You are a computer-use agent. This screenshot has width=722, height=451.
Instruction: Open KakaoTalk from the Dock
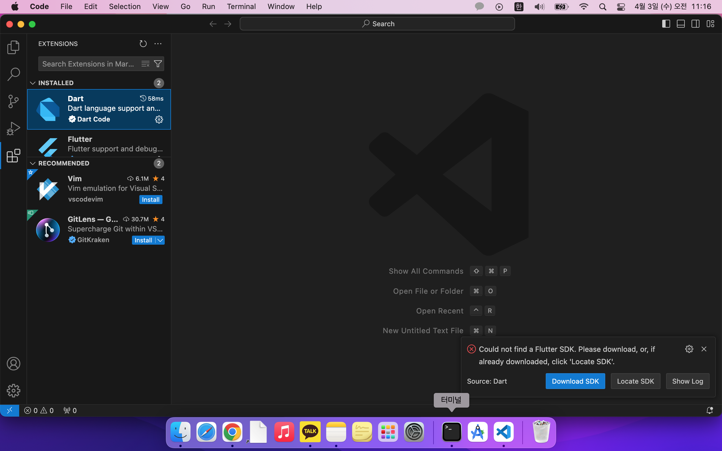[x=310, y=432]
